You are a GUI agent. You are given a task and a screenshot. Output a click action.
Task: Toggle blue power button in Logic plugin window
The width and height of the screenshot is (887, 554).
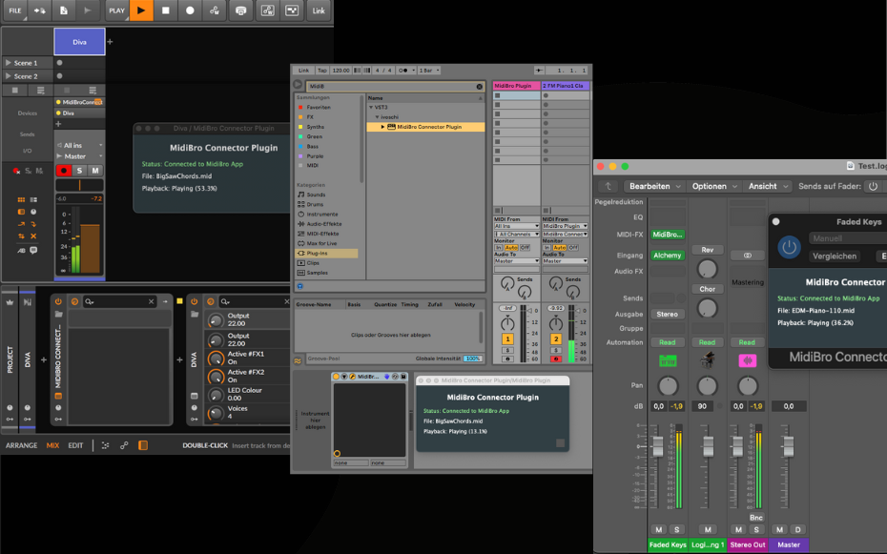789,247
